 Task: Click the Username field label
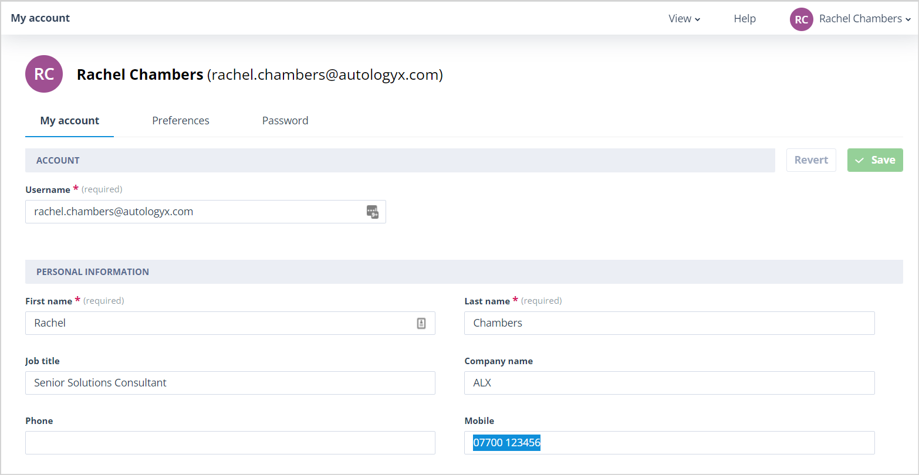click(x=48, y=189)
